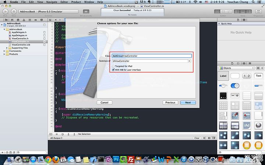Screen dimensions: 265x165
Task: Select AppDelegate.h in project navigator
Action: click(19, 32)
